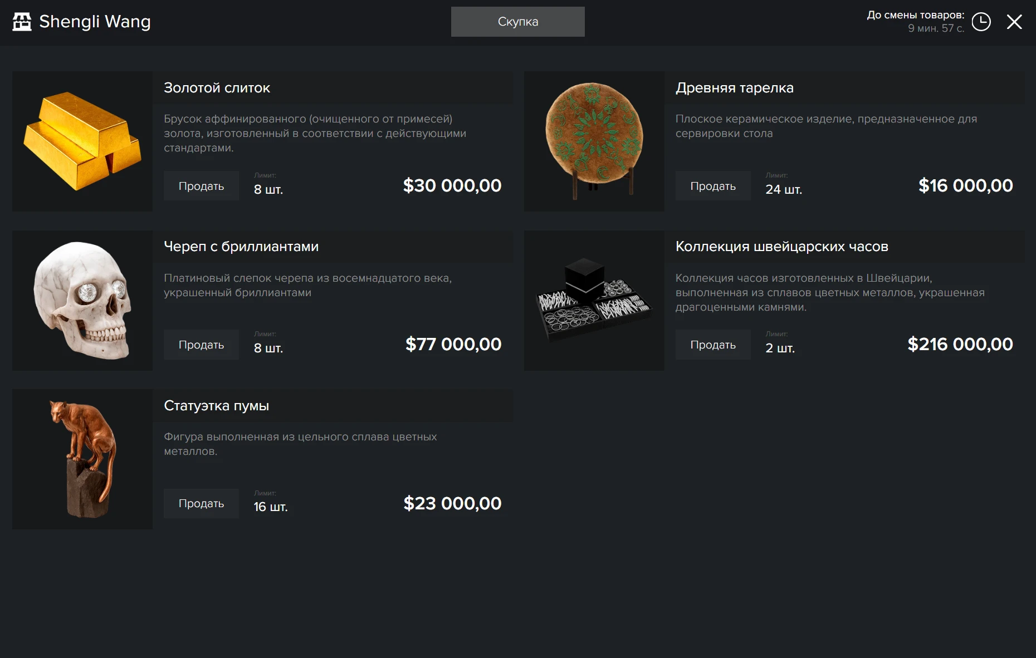The height and width of the screenshot is (658, 1036).
Task: Select the Swiss watch collection image
Action: pos(594,301)
